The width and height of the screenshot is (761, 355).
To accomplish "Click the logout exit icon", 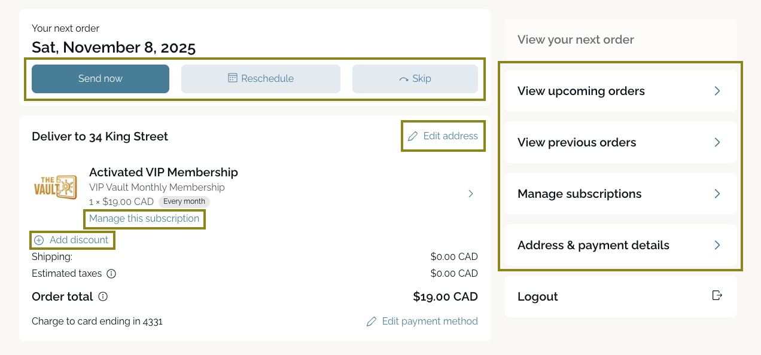I will click(x=717, y=295).
